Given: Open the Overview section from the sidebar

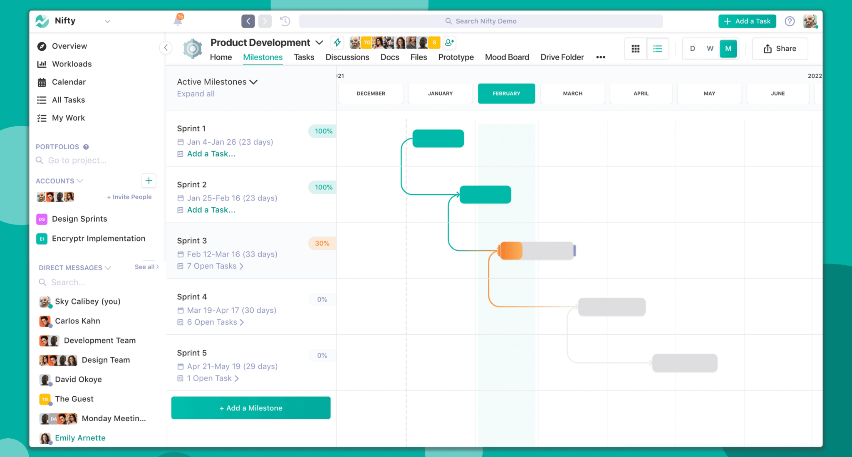Looking at the screenshot, I should tap(42, 46).
